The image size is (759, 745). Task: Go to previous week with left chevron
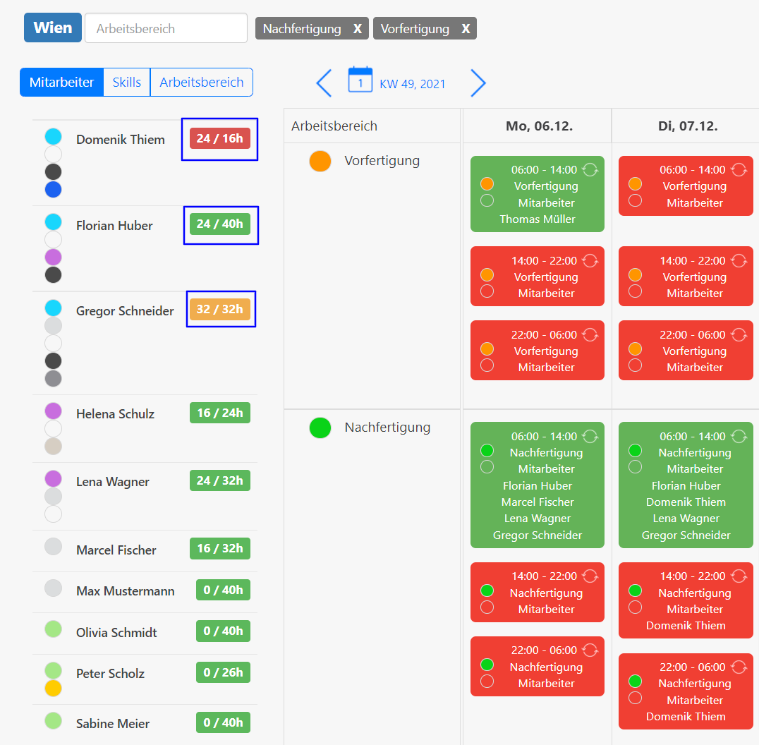pos(324,83)
